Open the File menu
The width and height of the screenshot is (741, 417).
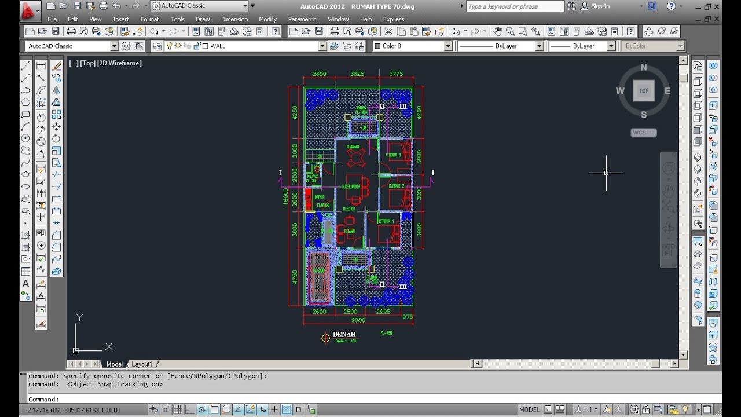[52, 19]
